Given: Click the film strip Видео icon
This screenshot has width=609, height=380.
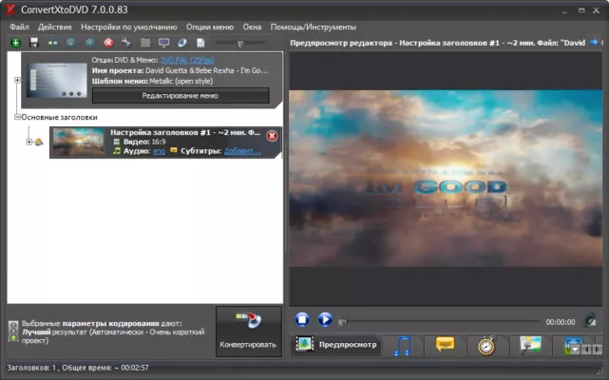Looking at the screenshot, I should 117,142.
